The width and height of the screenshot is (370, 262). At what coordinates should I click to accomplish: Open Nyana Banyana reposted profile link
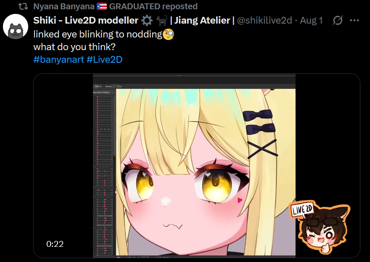click(x=115, y=6)
